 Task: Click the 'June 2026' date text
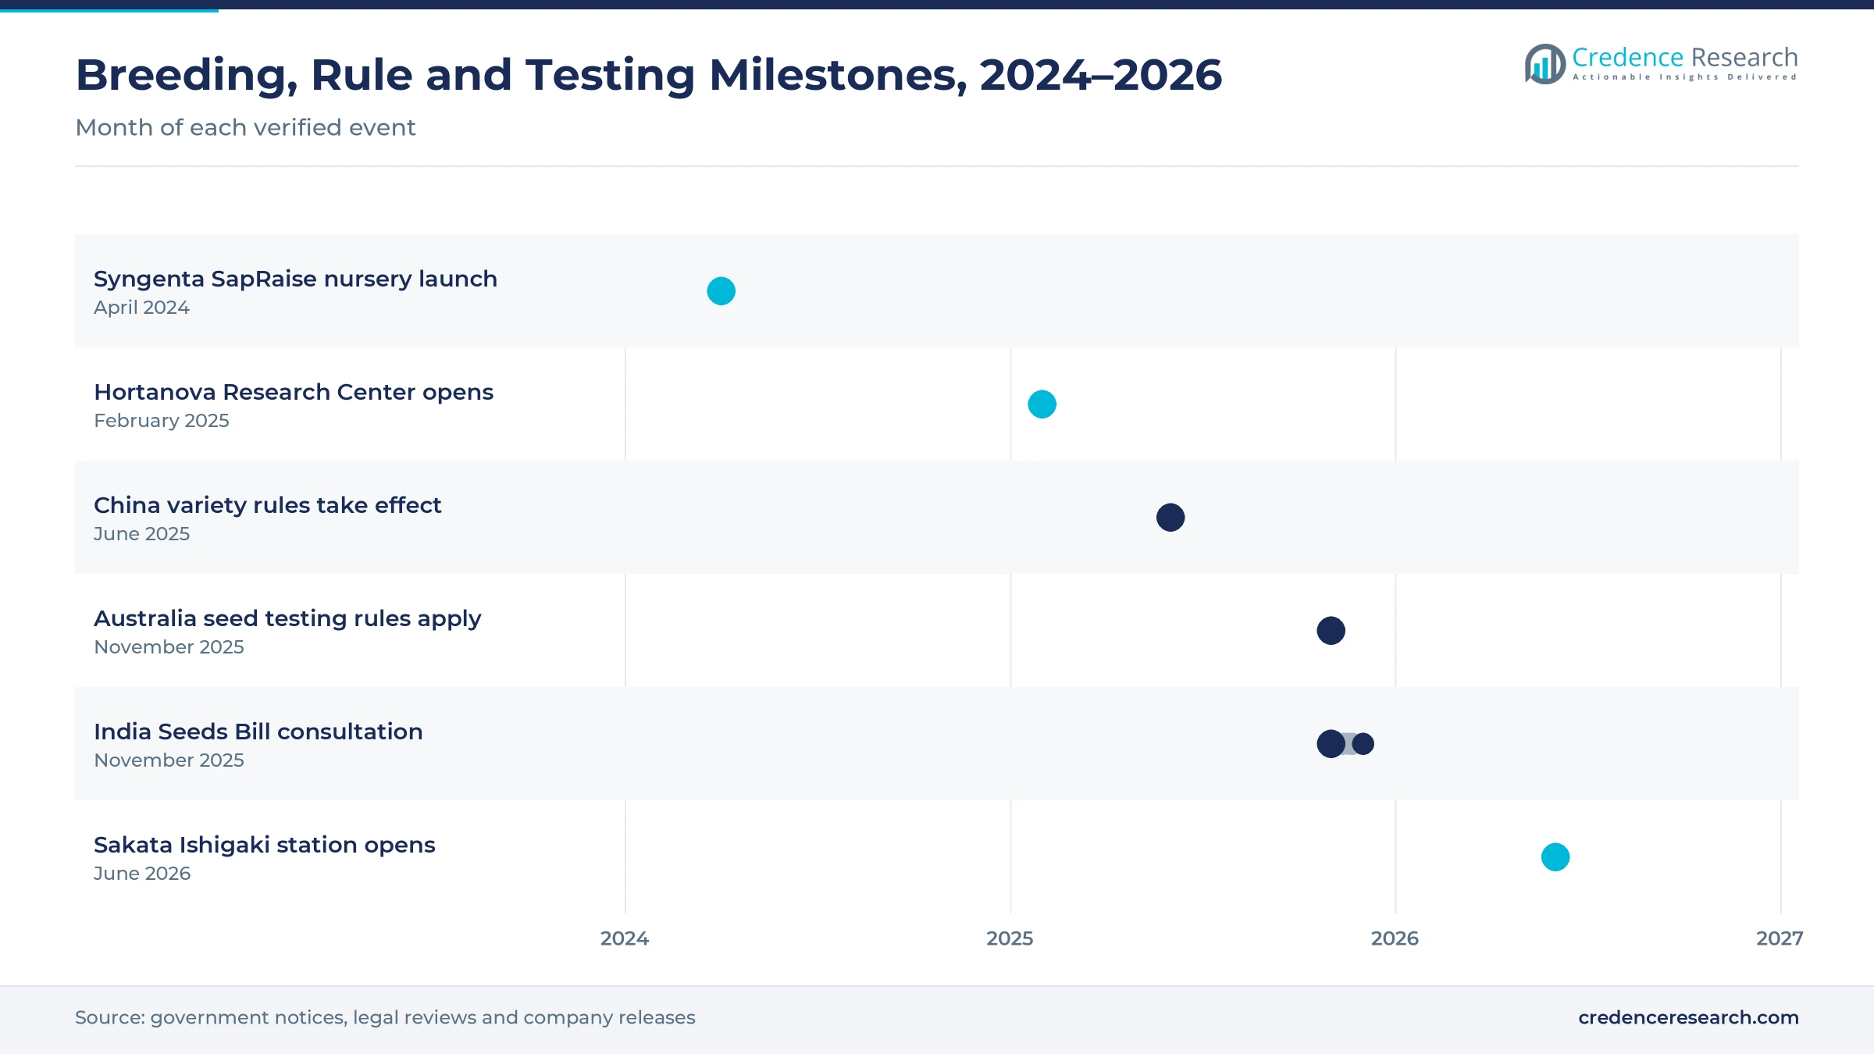[x=142, y=874]
